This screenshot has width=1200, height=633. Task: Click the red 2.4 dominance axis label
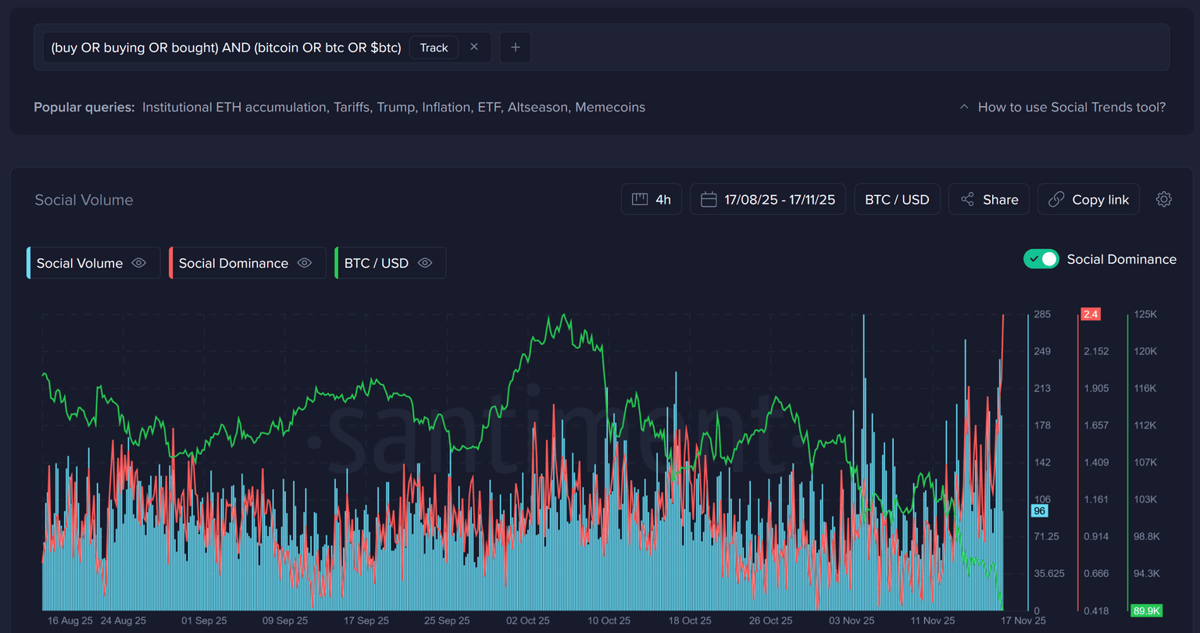(1090, 315)
